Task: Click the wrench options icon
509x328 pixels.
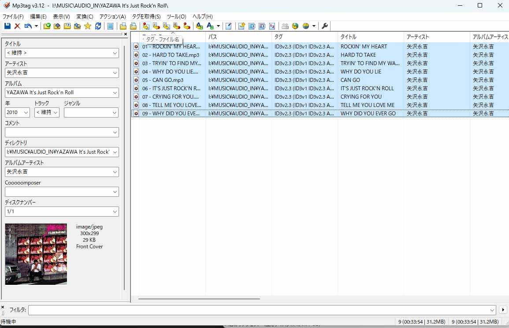Action: point(325,26)
